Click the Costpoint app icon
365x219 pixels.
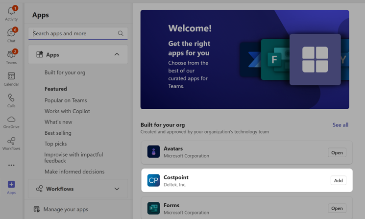(x=153, y=180)
